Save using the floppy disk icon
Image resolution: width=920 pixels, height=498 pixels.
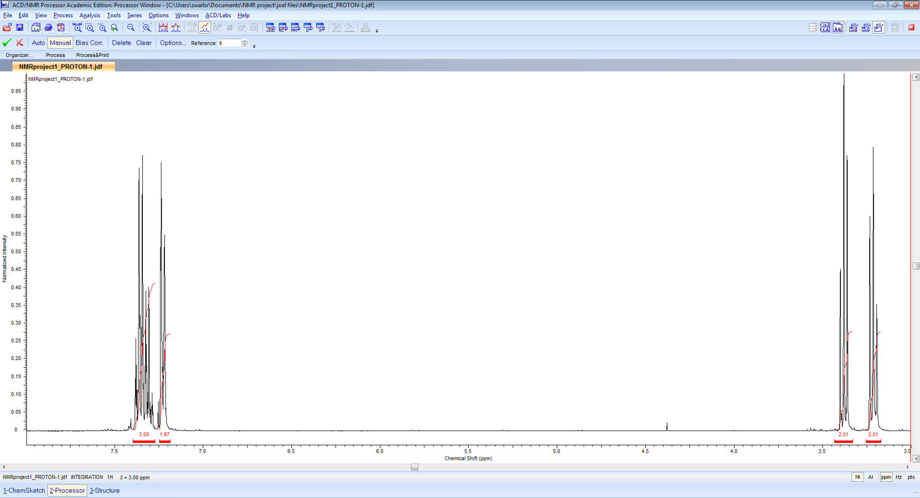click(x=20, y=28)
